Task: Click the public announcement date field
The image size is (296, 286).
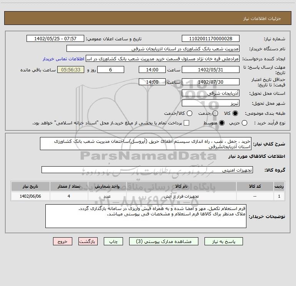Action: tap(55, 39)
